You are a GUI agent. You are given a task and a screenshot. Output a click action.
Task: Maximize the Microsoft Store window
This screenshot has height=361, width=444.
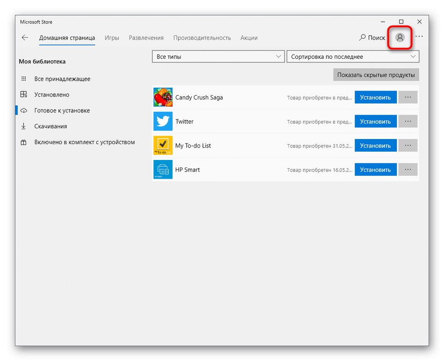(401, 22)
